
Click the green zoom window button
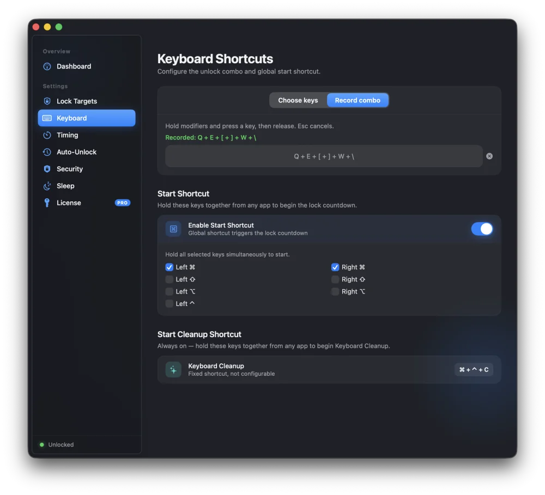[x=59, y=27]
